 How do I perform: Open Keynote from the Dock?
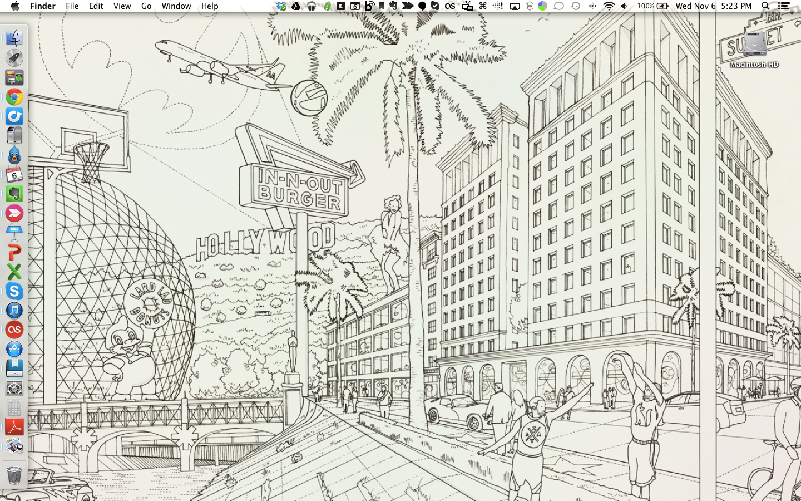(14, 233)
